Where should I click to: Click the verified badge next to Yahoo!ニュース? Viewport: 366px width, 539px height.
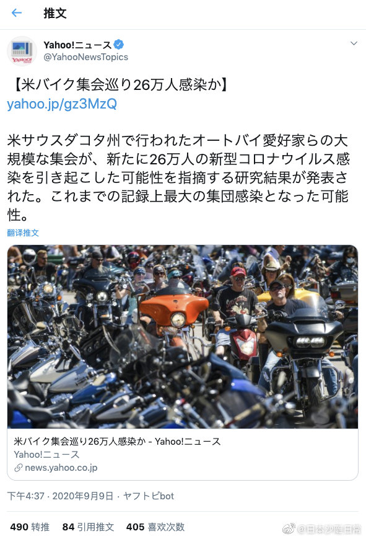pyautogui.click(x=118, y=44)
